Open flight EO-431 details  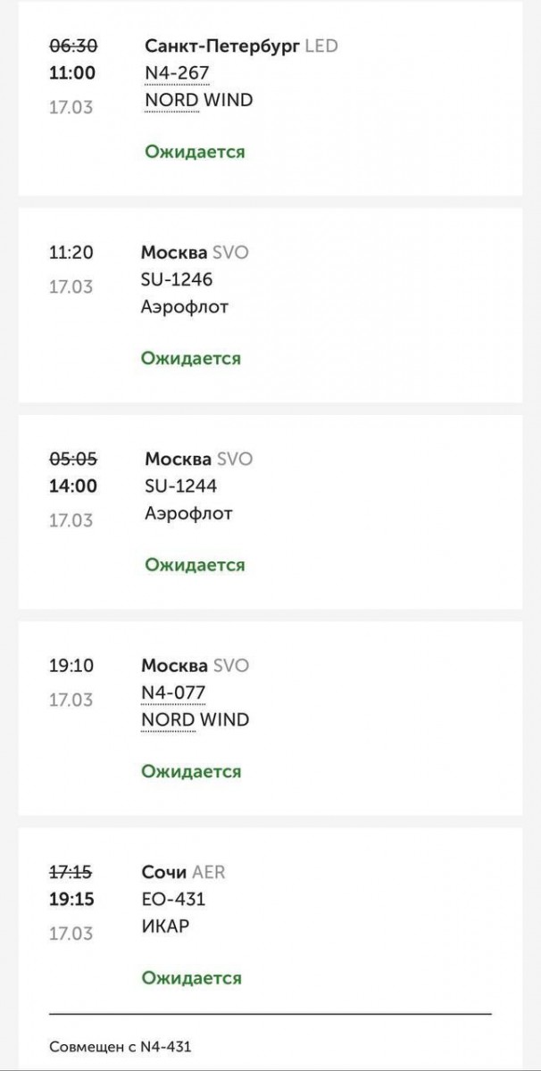click(173, 900)
